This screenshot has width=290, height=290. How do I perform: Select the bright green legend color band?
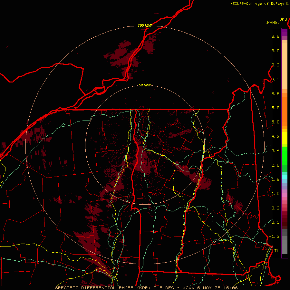(x=285, y=155)
